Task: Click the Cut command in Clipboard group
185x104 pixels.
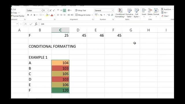Action: [x=14, y=9]
